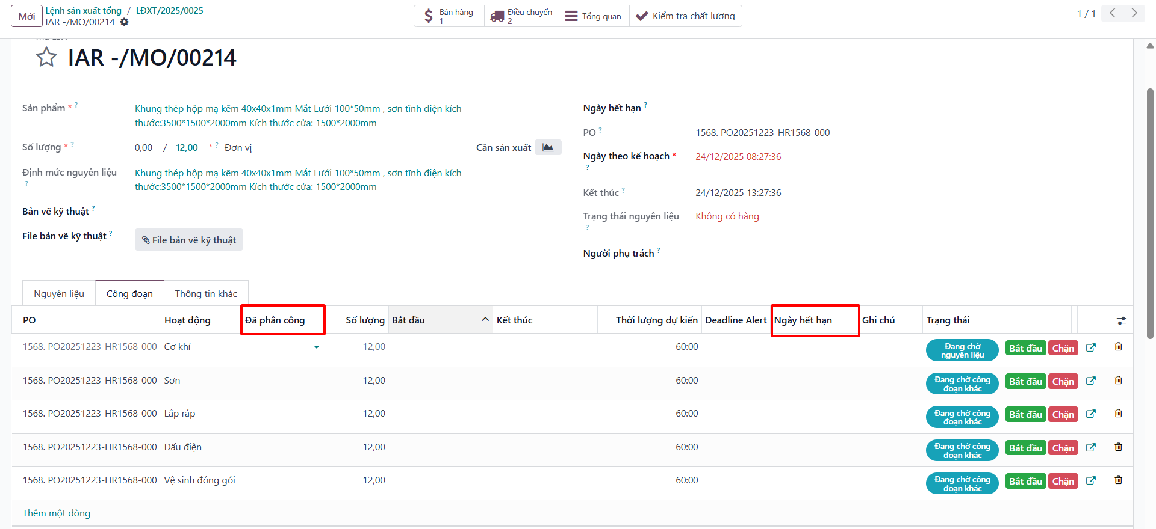Open the Tổng quan overview button
The width and height of the screenshot is (1156, 529).
[x=594, y=16]
